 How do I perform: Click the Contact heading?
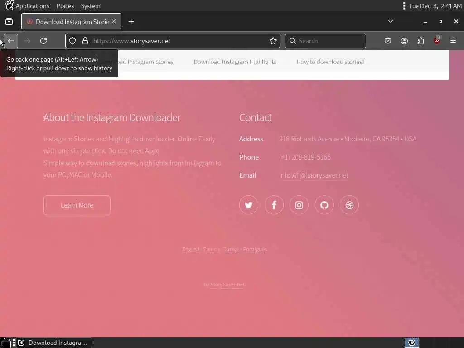256,117
